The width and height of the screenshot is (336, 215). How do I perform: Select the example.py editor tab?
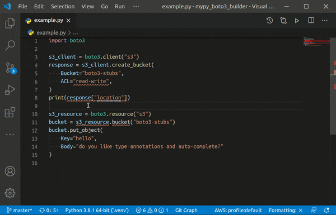coord(48,20)
